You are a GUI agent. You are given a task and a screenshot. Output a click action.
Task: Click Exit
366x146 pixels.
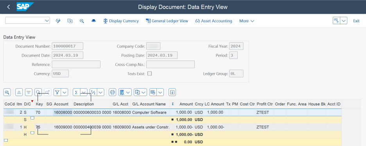[x=356, y=21]
